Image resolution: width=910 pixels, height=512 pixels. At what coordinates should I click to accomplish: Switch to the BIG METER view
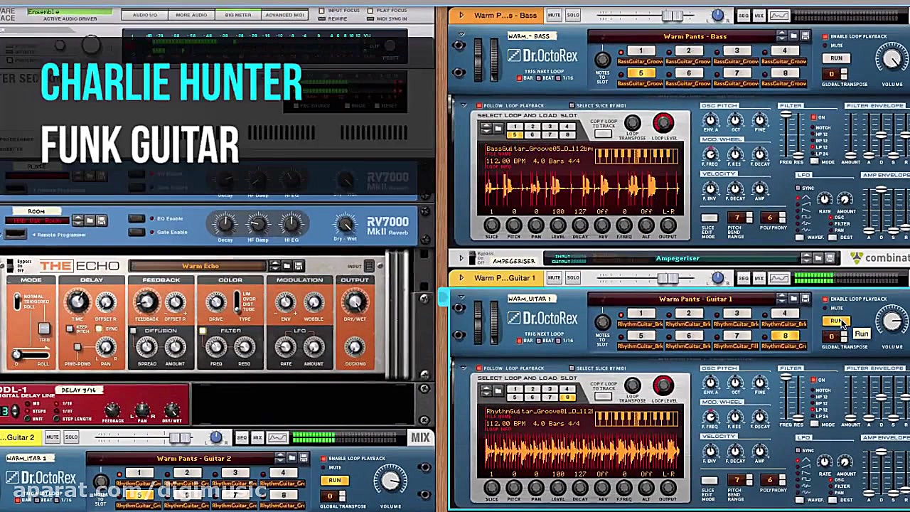pyautogui.click(x=237, y=15)
